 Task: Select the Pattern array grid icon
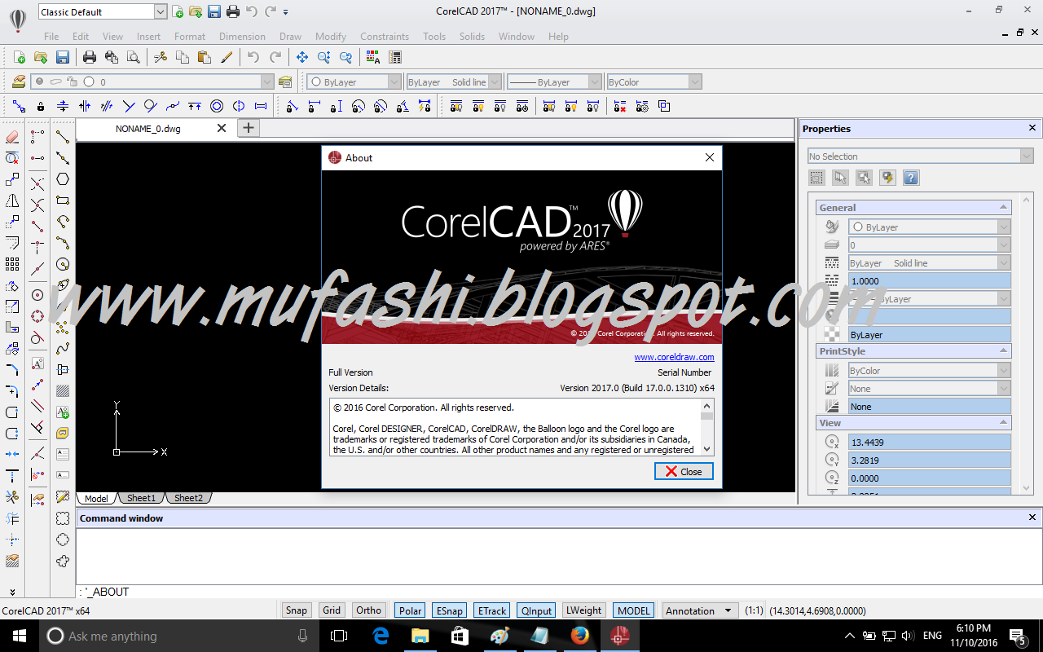(12, 264)
